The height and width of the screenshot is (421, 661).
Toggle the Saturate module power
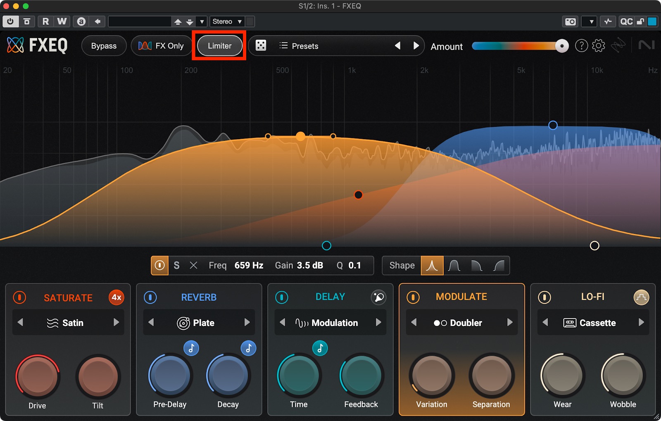point(19,297)
